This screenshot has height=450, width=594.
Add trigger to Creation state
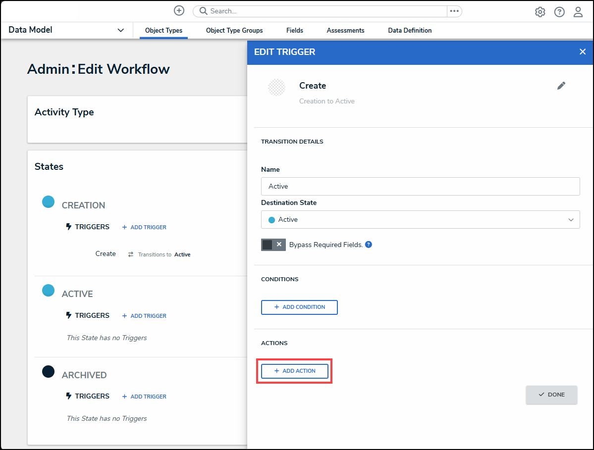point(144,227)
